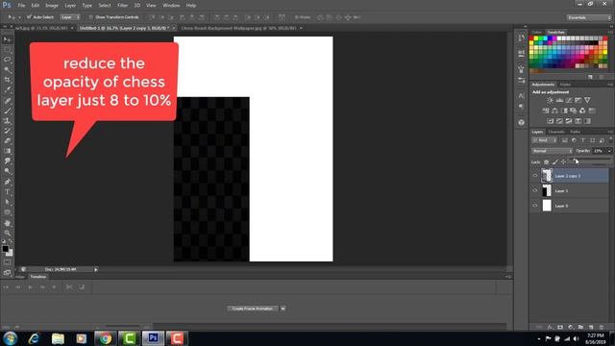Screen dimensions: 615x346
Task: Select the History Brush tool
Action: 7,131
